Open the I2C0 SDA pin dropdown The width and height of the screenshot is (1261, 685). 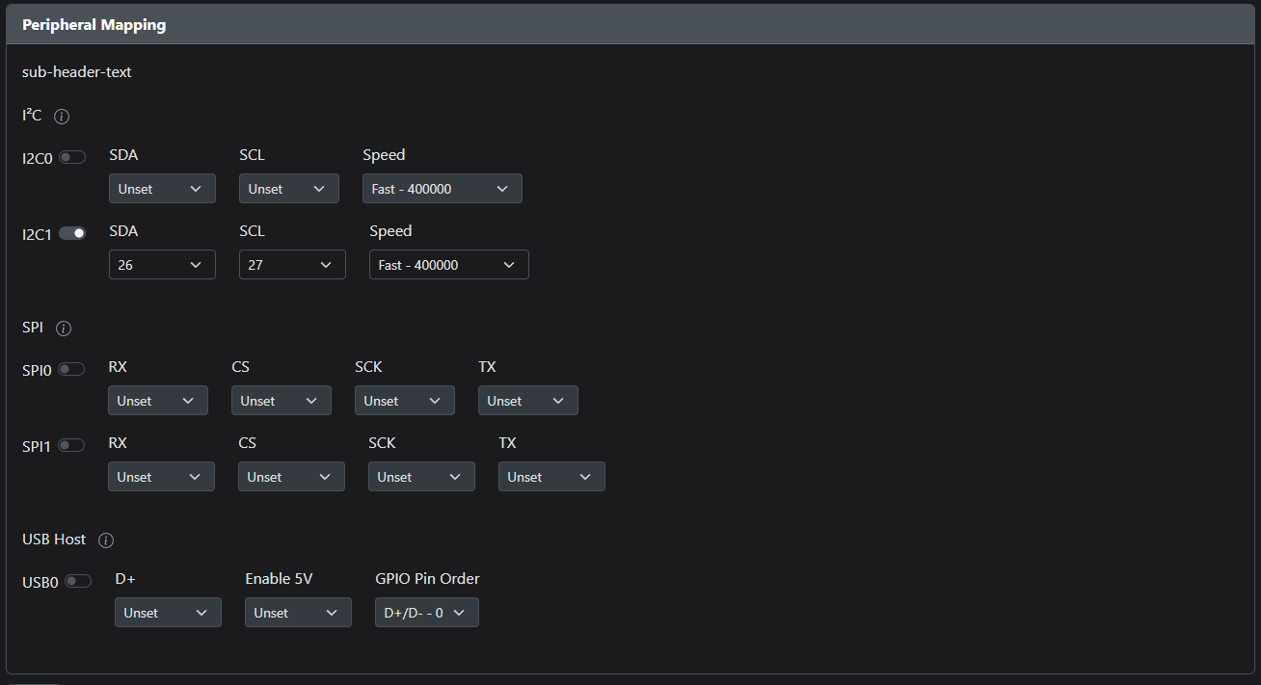pos(162,189)
